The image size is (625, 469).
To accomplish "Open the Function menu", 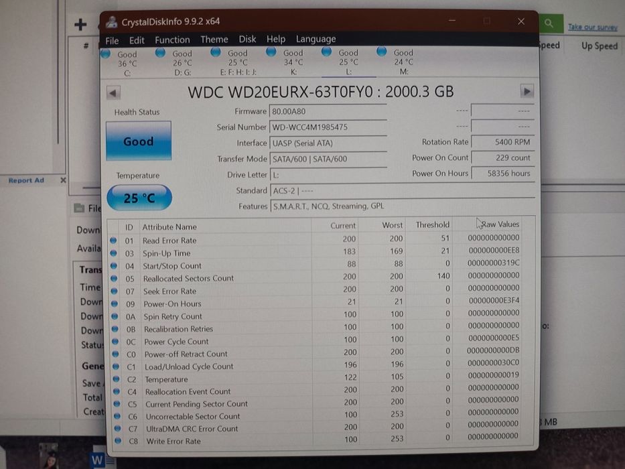I will 172,40.
